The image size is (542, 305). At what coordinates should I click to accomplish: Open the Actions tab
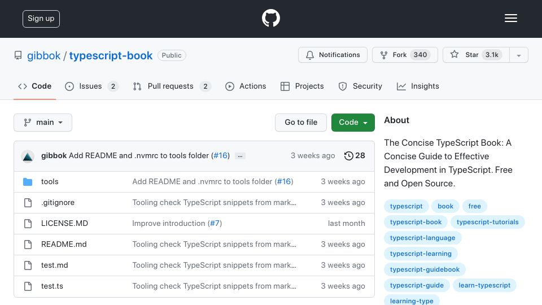tap(246, 86)
